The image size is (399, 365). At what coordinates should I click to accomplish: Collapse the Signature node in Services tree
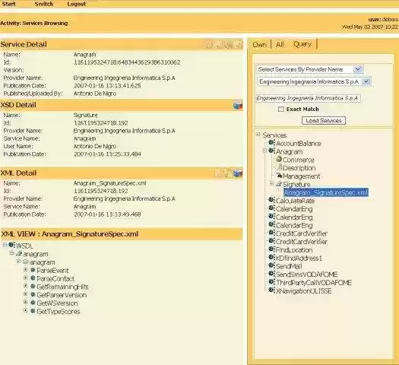point(272,183)
